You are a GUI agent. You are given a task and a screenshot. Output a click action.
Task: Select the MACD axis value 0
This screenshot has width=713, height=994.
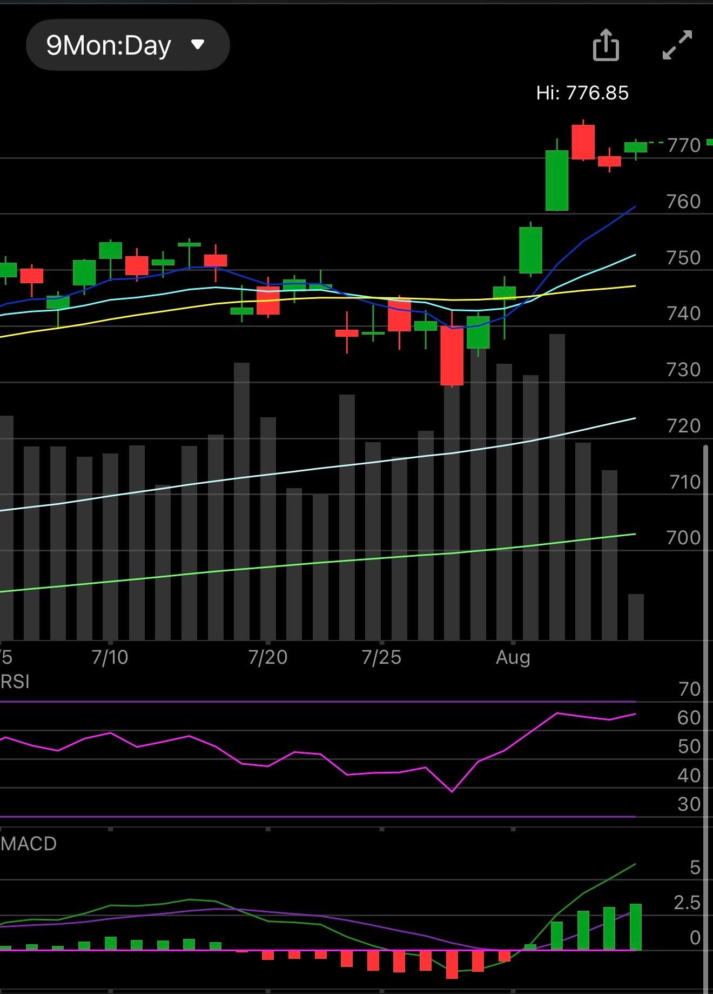[x=695, y=938]
